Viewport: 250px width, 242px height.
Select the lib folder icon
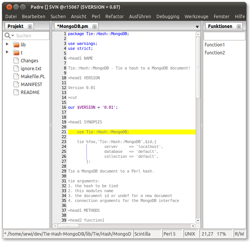(16, 45)
